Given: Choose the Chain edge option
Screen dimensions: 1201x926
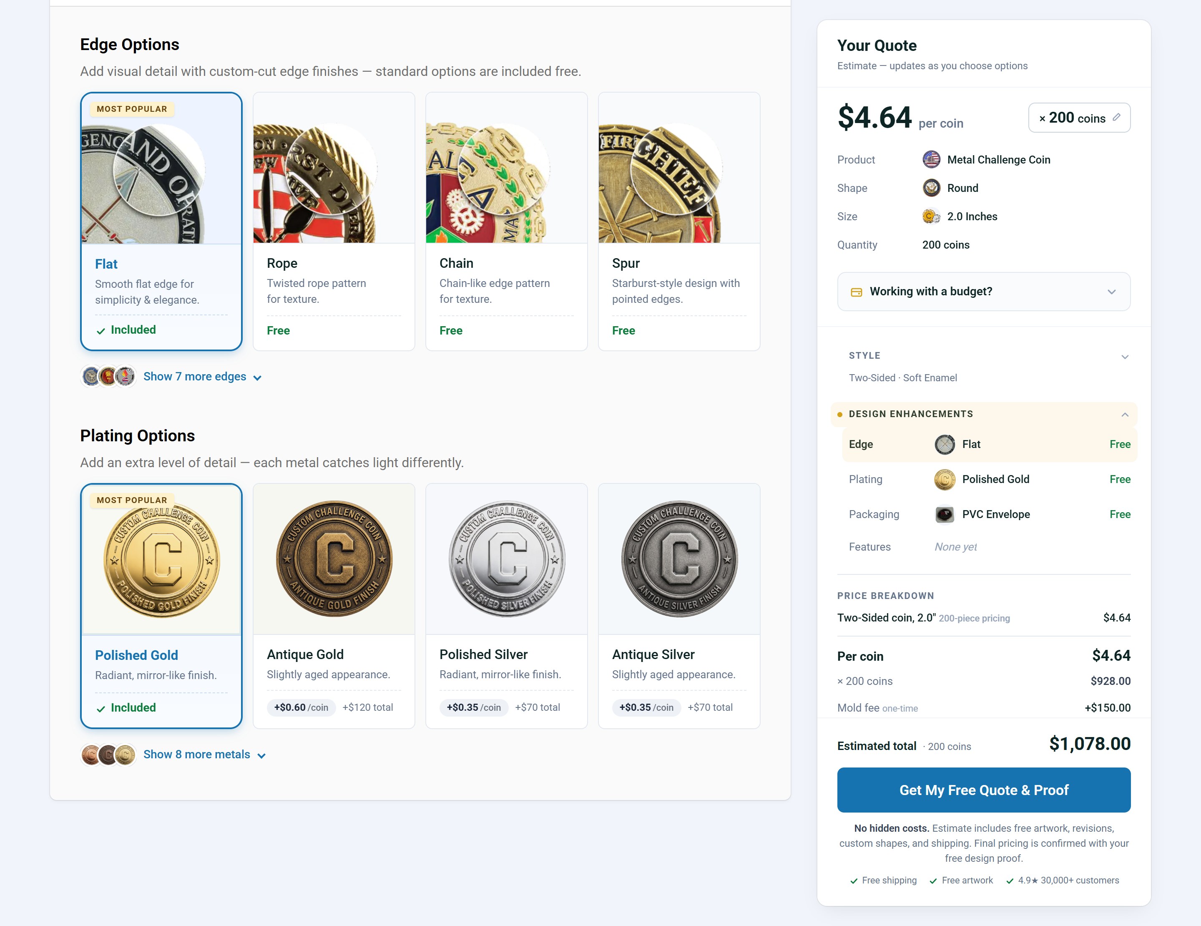Looking at the screenshot, I should pos(507,221).
